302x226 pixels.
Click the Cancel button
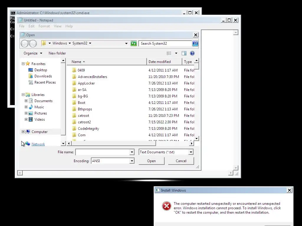coord(181,161)
